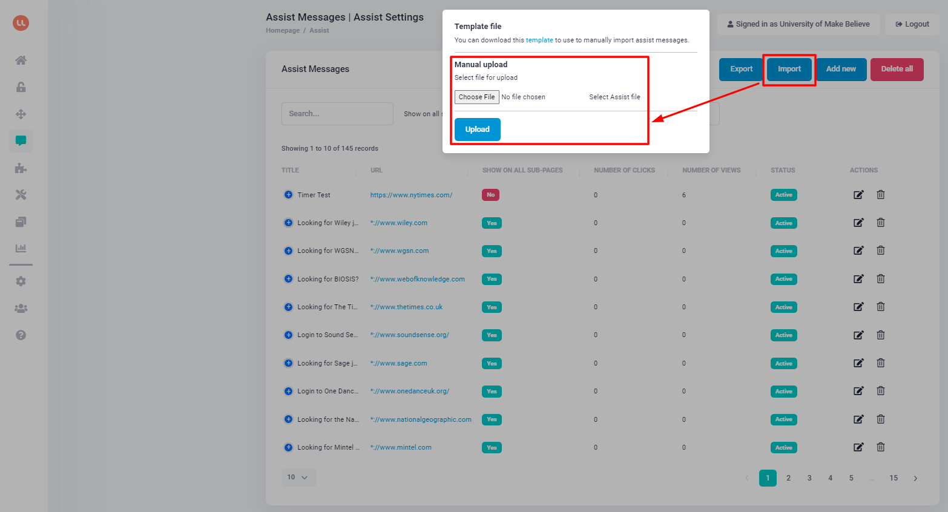Open the user groups sidebar icon

click(x=21, y=308)
